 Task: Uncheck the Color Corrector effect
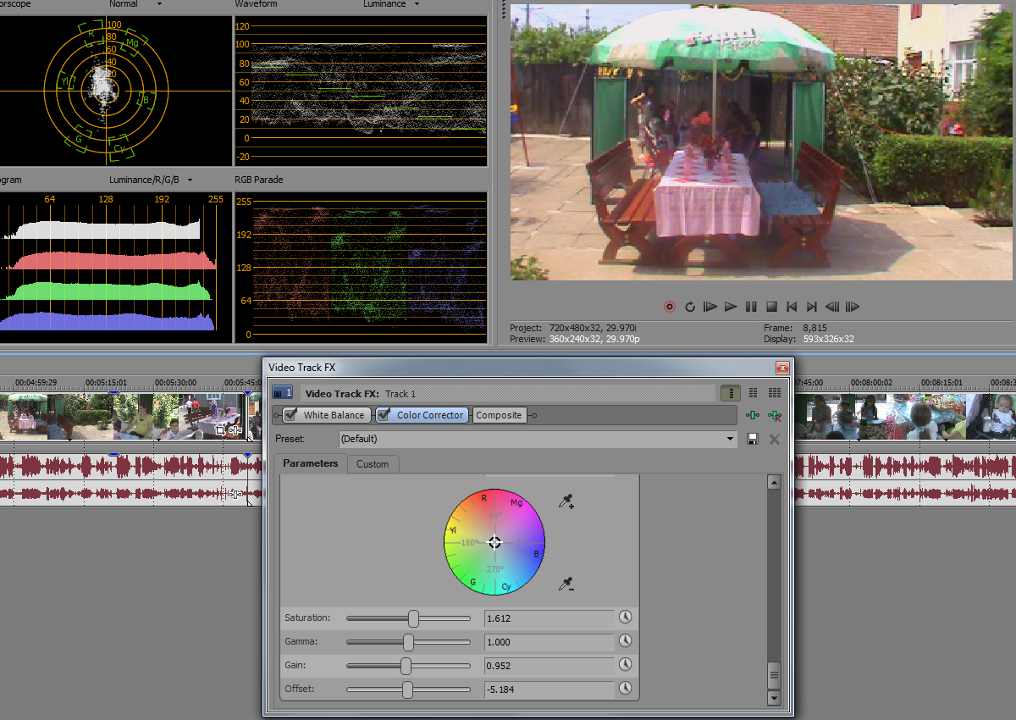(x=384, y=415)
